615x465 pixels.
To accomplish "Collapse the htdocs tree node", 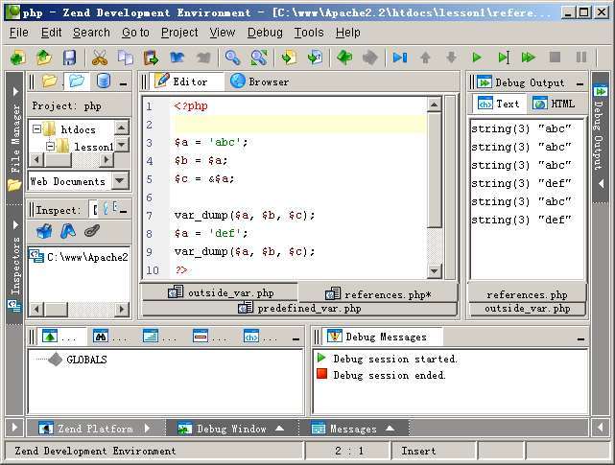I will [x=36, y=129].
